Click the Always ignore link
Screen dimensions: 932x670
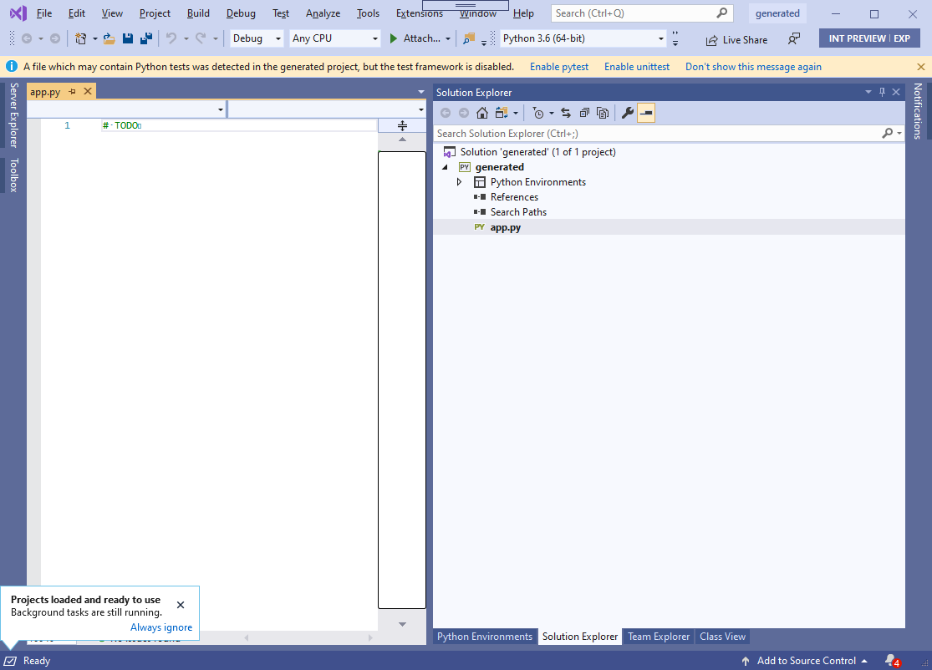pyautogui.click(x=161, y=627)
